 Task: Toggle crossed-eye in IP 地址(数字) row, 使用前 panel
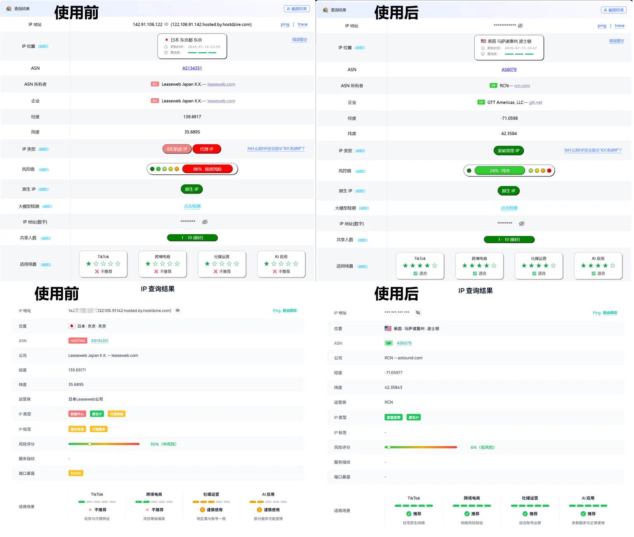point(205,222)
